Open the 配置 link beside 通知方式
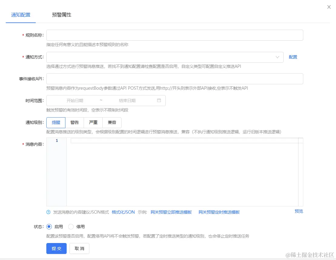The height and width of the screenshot is (260, 336). [x=293, y=57]
